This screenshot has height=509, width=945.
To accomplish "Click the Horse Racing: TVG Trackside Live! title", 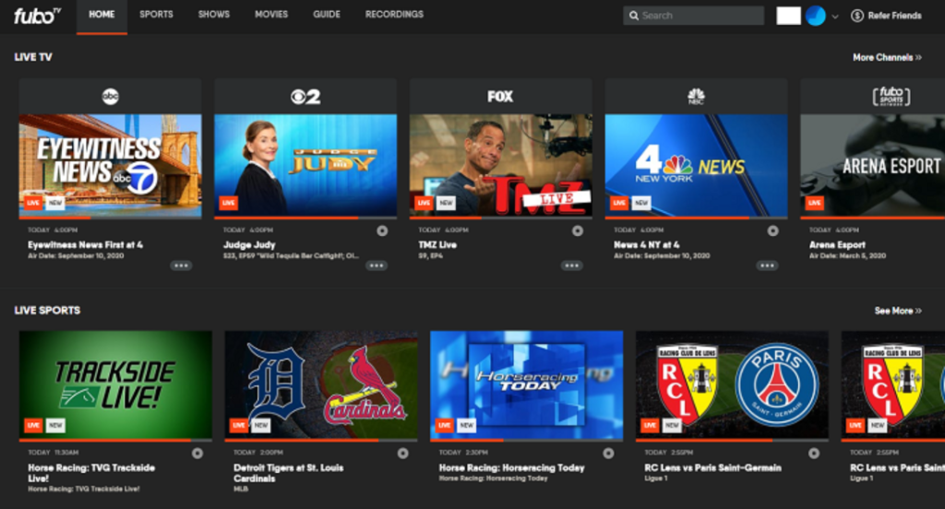I will (91, 473).
